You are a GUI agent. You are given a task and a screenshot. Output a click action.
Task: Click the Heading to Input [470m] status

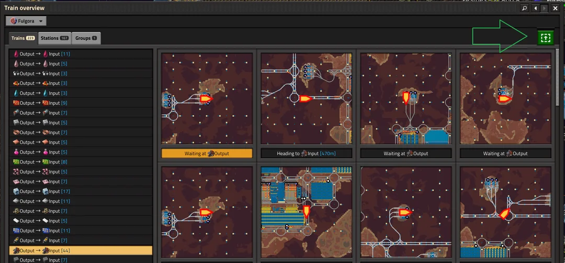point(306,154)
